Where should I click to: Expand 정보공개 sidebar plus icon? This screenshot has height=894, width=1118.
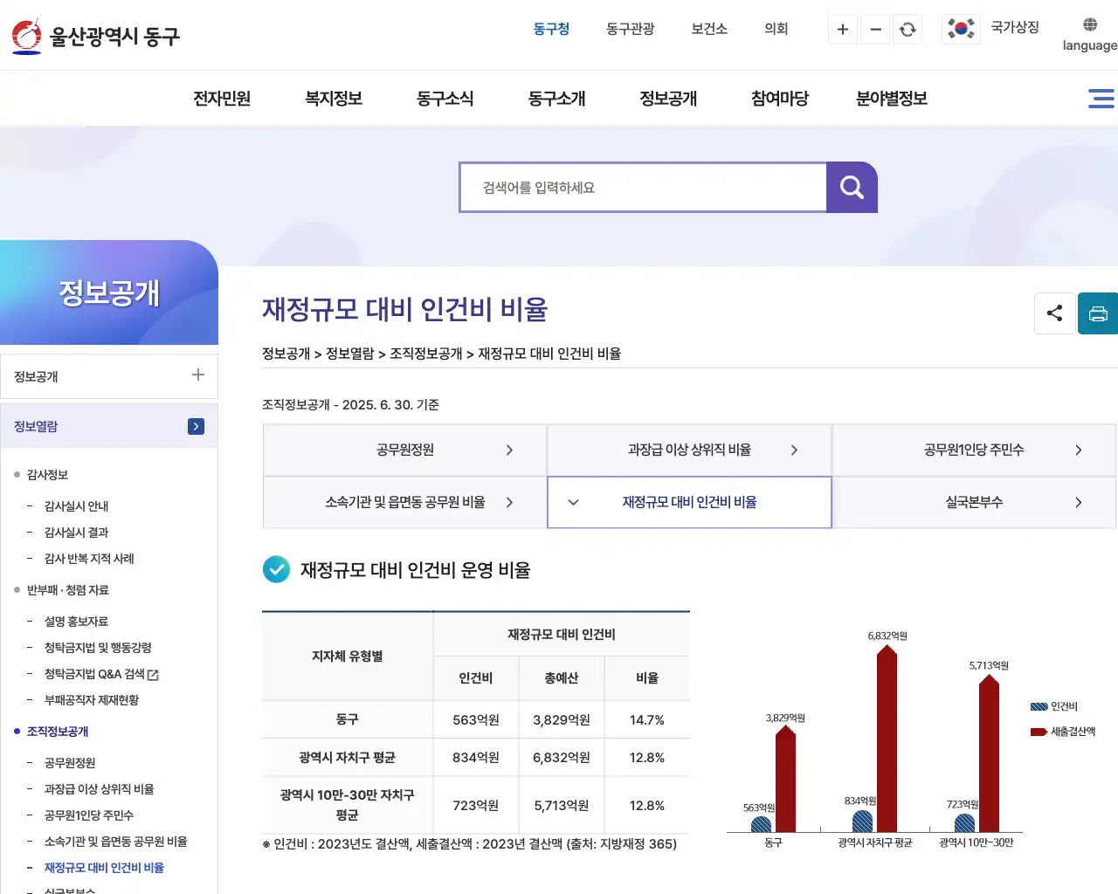[198, 375]
